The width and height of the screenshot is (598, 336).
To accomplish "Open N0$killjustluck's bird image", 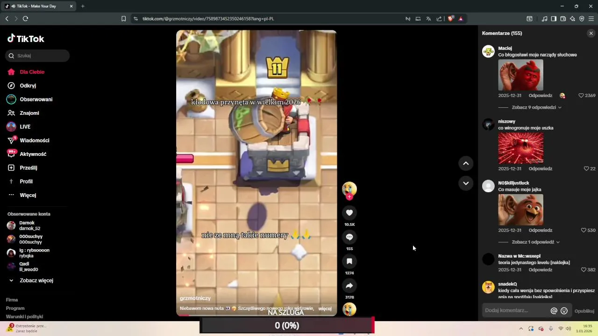I will (x=521, y=210).
